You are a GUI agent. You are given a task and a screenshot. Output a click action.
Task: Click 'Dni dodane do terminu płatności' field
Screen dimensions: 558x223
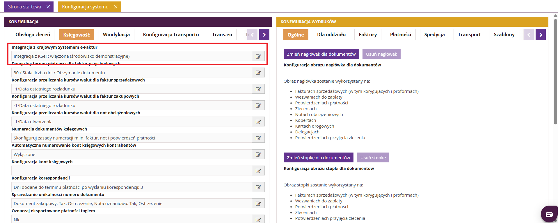click(131, 187)
